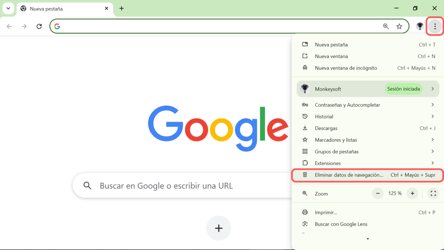Click the Google logo

pos(218,128)
